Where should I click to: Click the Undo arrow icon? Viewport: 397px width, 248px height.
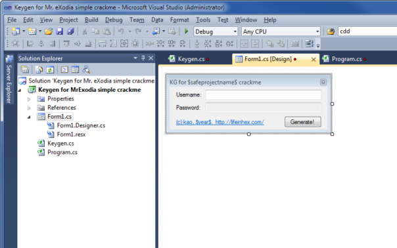tap(121, 31)
